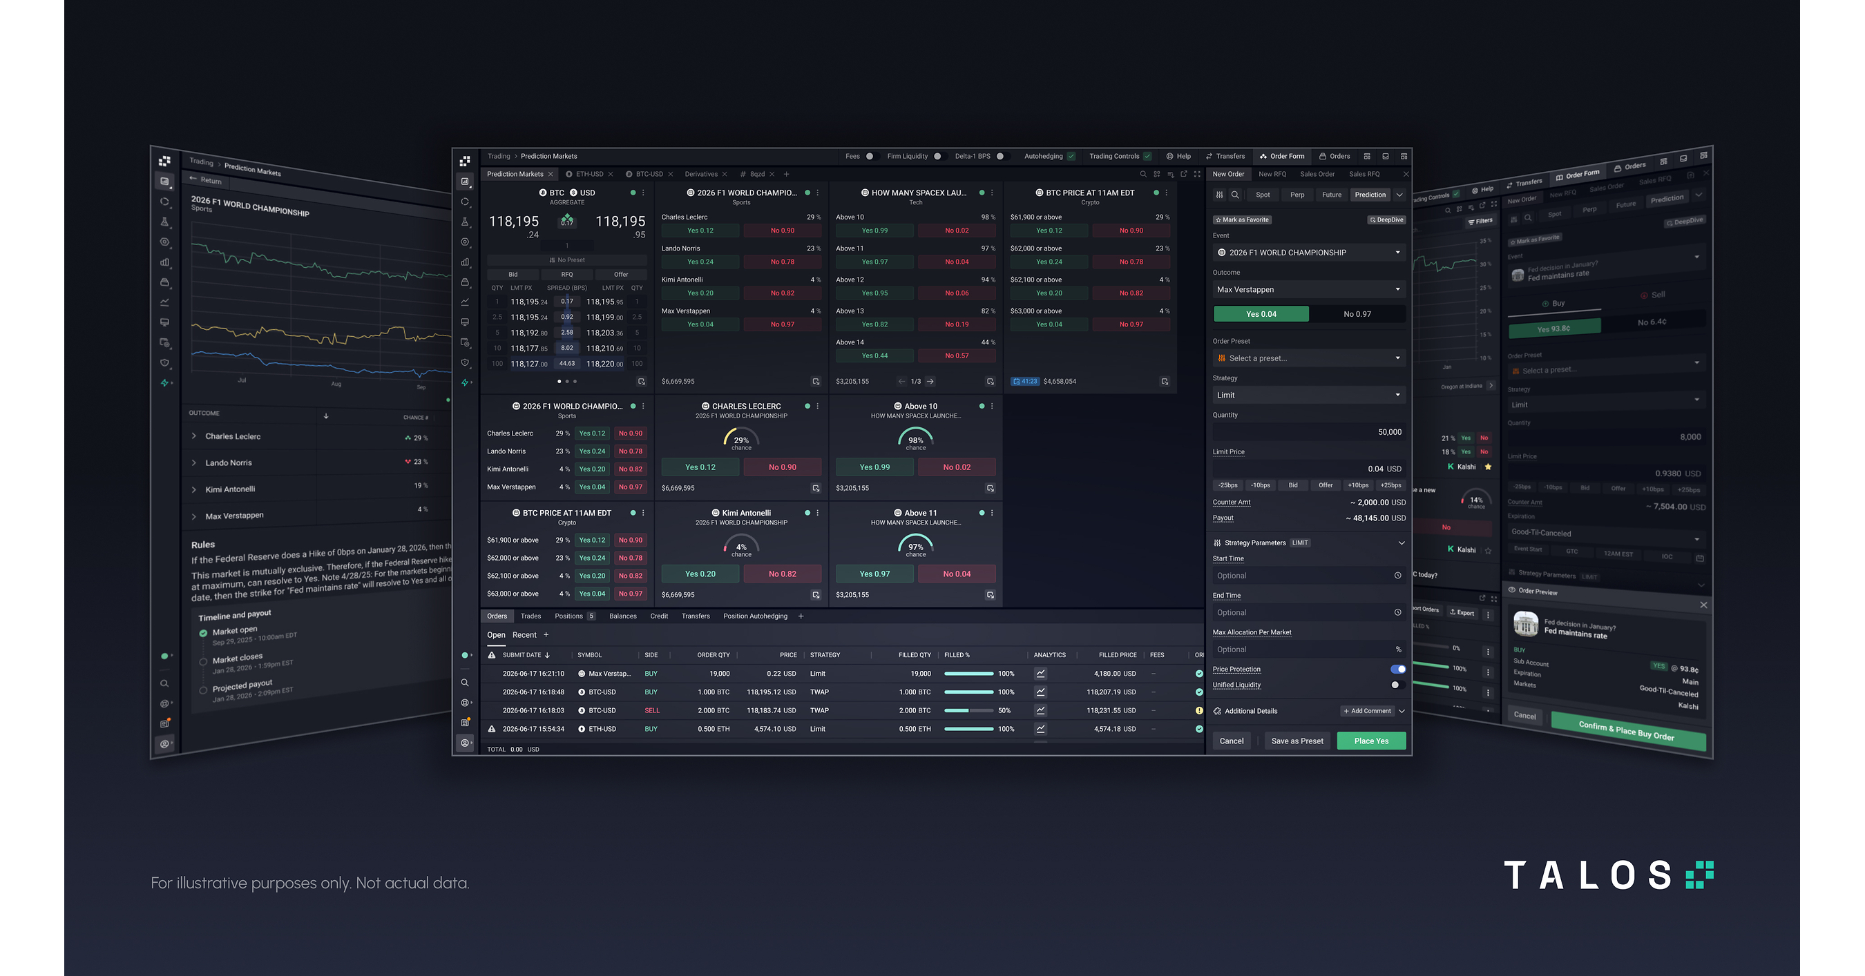Click Mark as Favorite button
The width and height of the screenshot is (1865, 976).
pos(1243,220)
